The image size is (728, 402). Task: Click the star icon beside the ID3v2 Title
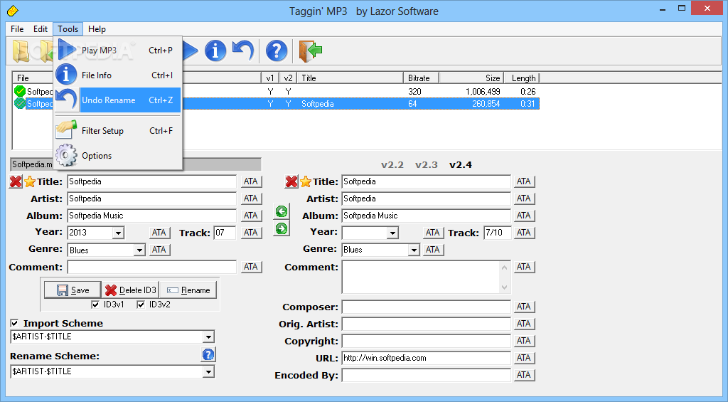click(306, 181)
